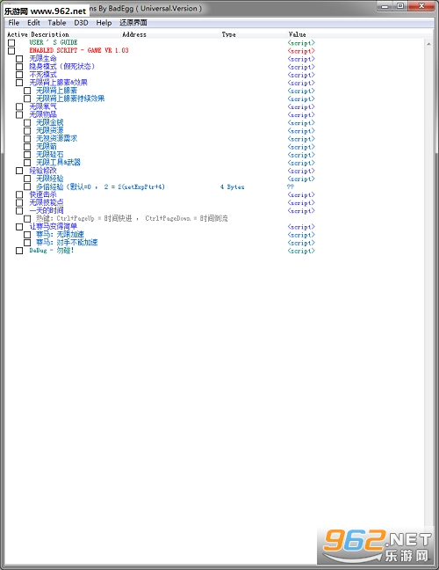The width and height of the screenshot is (439, 570).
Task: Enable the 无限技能点 checkbox
Action: [x=19, y=203]
